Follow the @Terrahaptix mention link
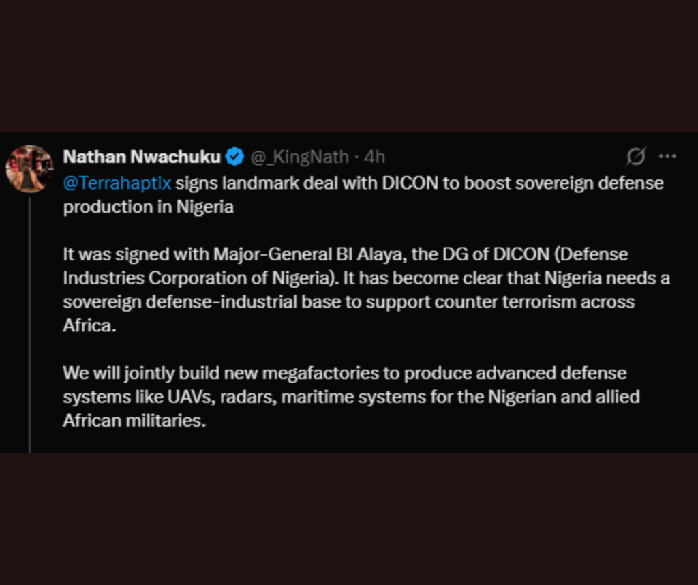 pyautogui.click(x=117, y=183)
